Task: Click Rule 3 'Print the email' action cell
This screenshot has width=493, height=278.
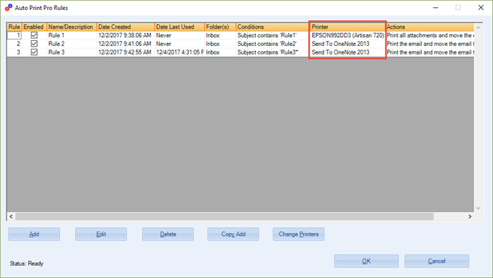Action: click(430, 52)
